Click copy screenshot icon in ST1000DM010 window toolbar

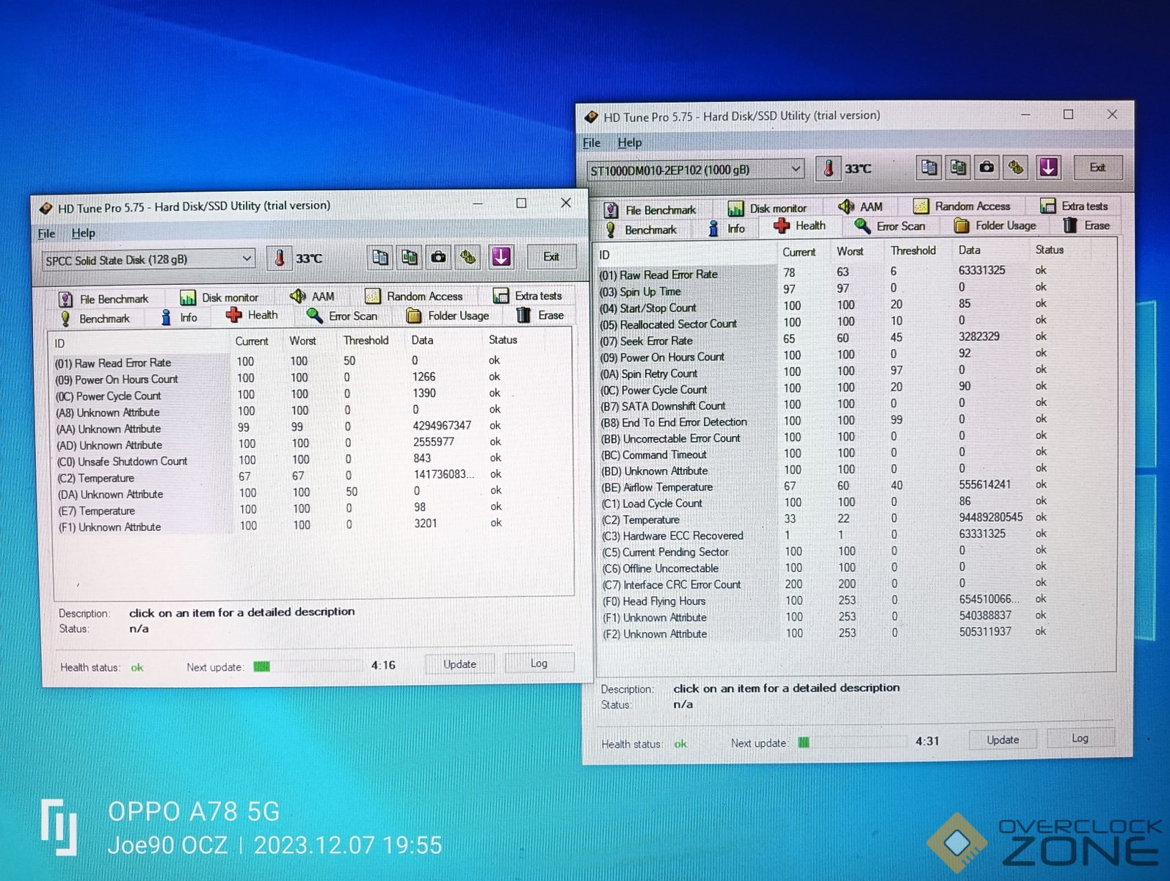coord(958,167)
